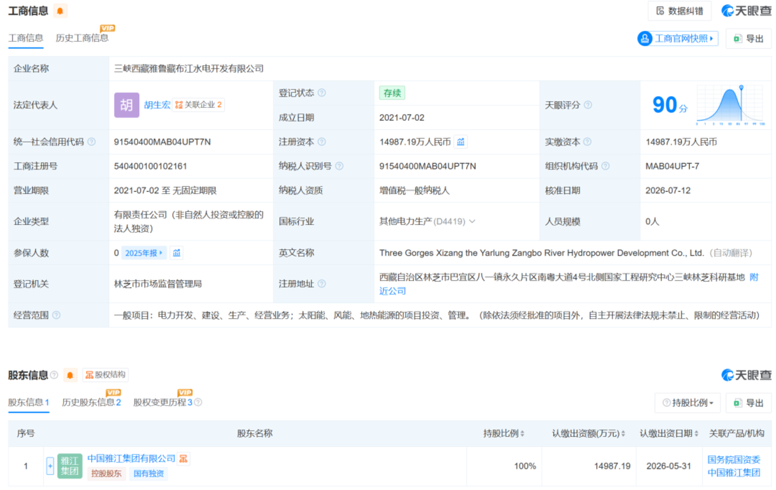Click help icon beside 股权变更历程 tab
This screenshot has height=490, width=776.
(x=198, y=402)
